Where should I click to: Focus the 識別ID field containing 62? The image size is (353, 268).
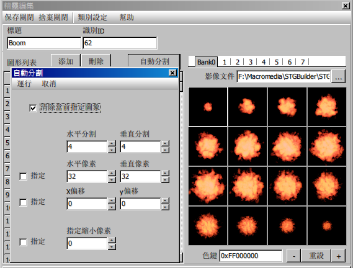click(x=120, y=43)
